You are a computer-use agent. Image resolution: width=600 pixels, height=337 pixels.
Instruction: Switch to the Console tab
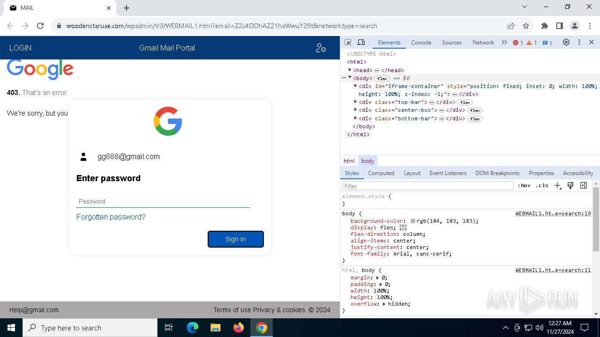[421, 42]
